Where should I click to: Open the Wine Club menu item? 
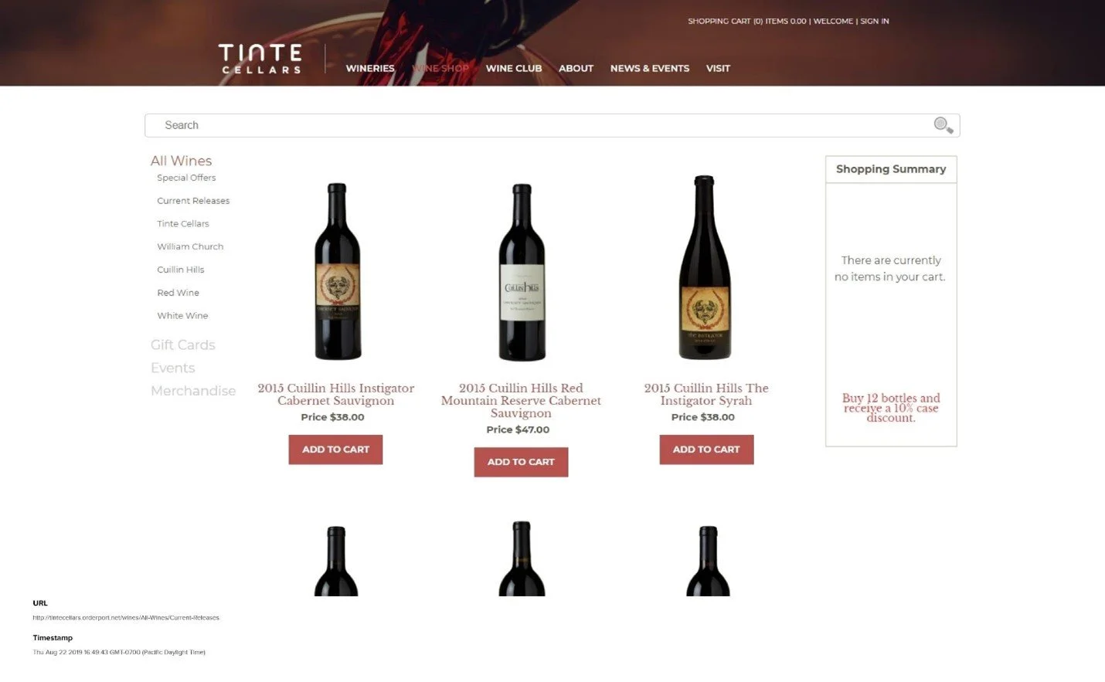[514, 68]
